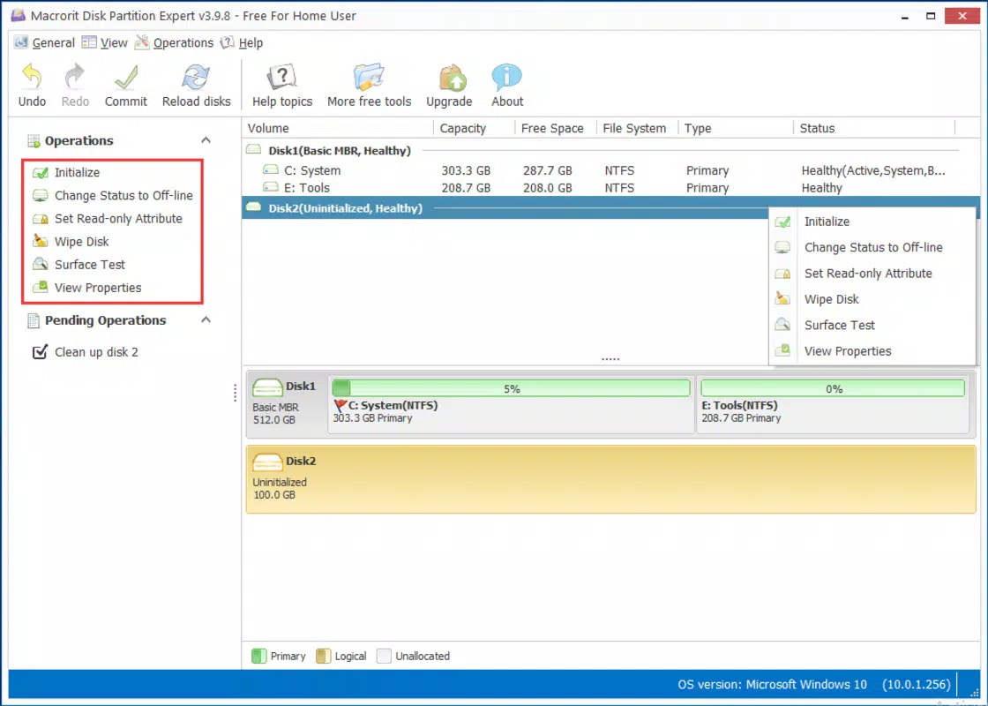Click Surface Test link in Operations panel

[x=90, y=265]
